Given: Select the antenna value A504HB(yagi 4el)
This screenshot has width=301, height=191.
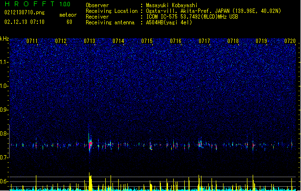Looking at the screenshot, I should tap(169, 22).
